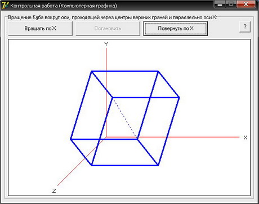Click the red Z axis line below the cube
The height and width of the screenshot is (204, 259).
click(73, 171)
